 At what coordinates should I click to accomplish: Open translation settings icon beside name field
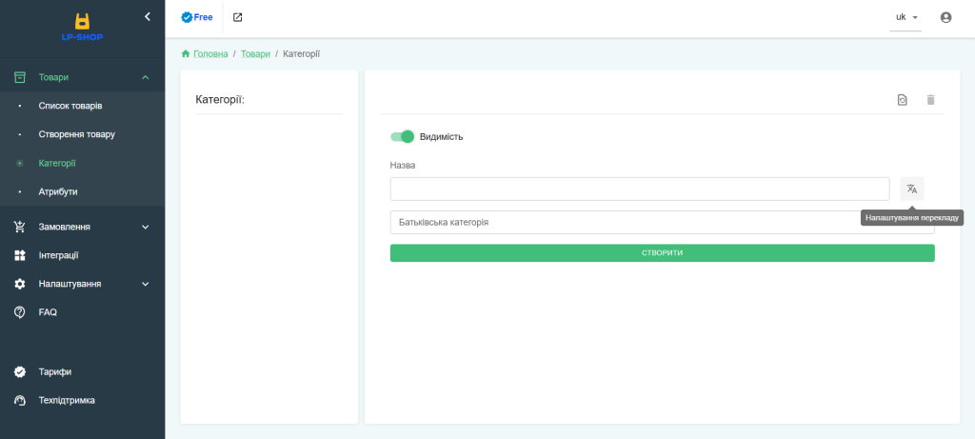tap(912, 189)
